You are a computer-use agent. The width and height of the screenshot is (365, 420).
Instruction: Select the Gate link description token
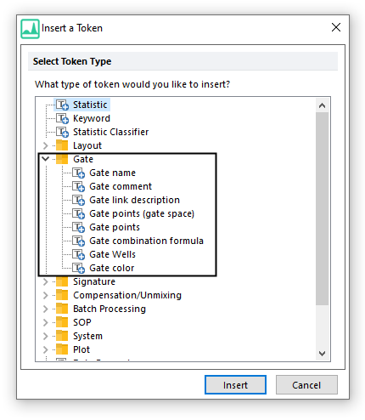[x=134, y=200]
